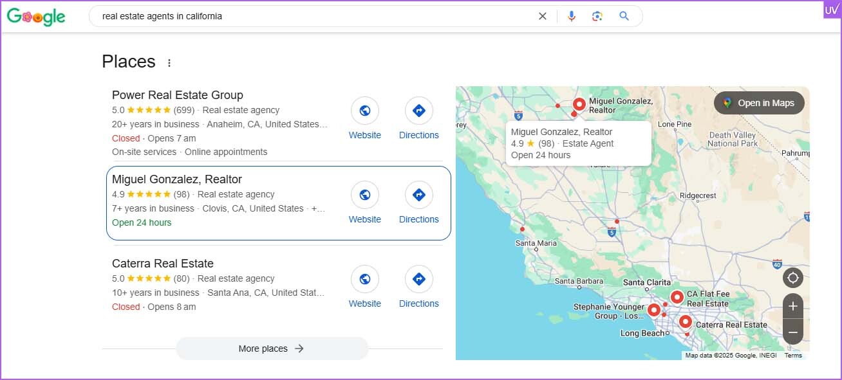Click '20+ years in business' Anaheim line

click(x=220, y=124)
